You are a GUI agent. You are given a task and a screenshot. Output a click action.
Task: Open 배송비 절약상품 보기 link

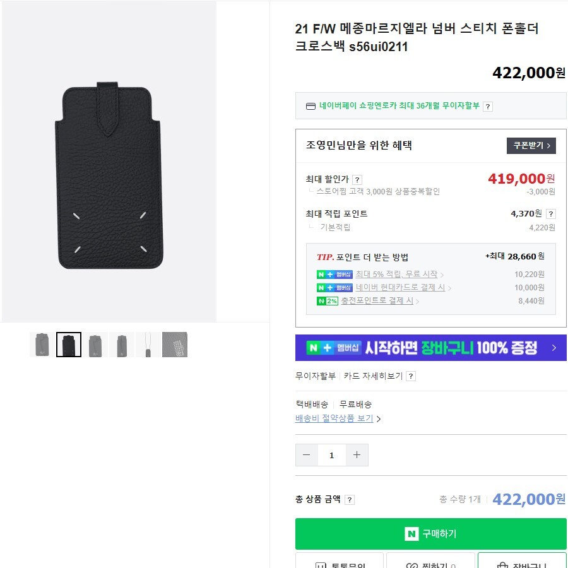pyautogui.click(x=334, y=418)
